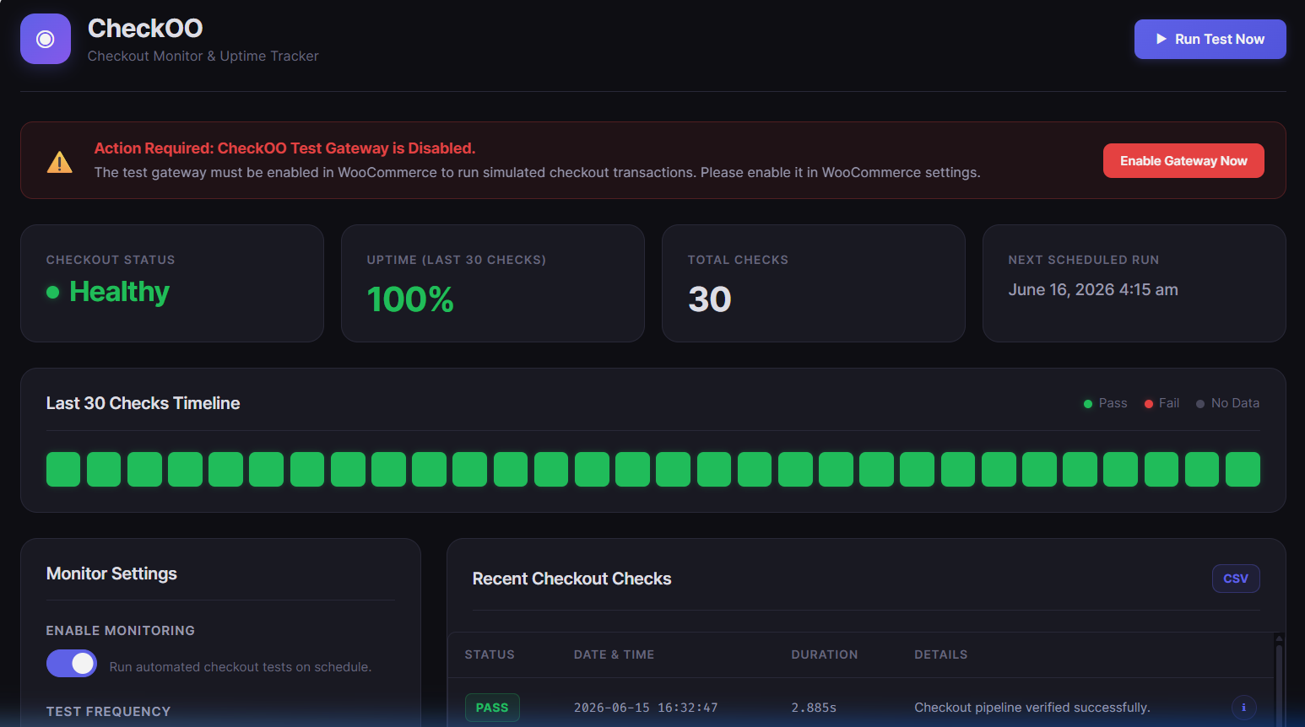The height and width of the screenshot is (727, 1305).
Task: Click the total checks value 30
Action: (710, 299)
